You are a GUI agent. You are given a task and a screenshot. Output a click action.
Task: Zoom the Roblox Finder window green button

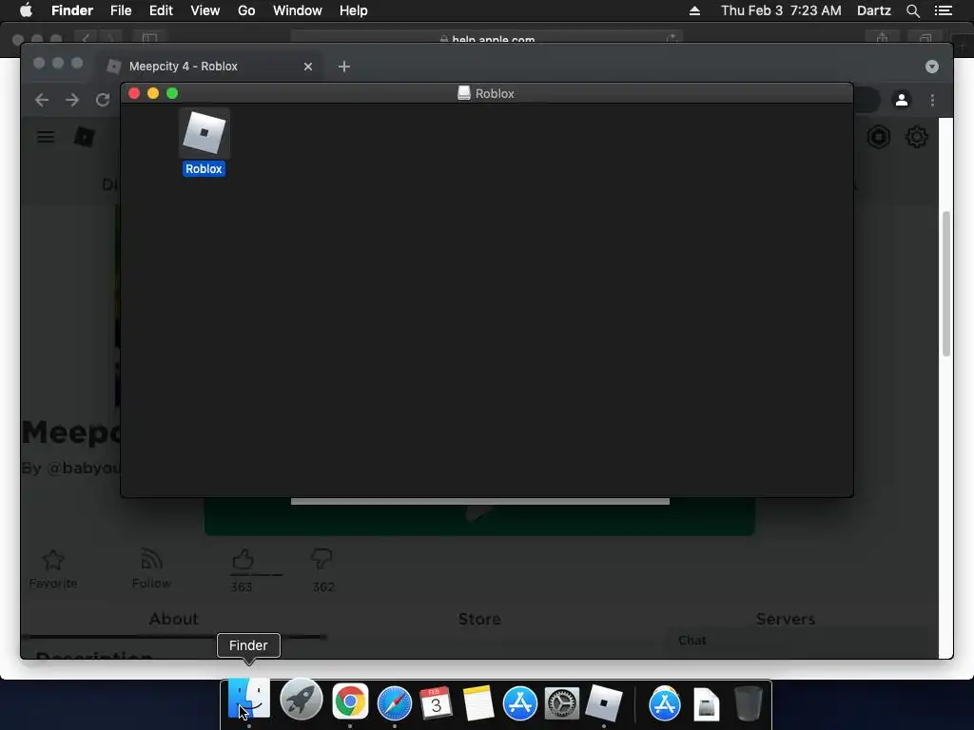[172, 93]
